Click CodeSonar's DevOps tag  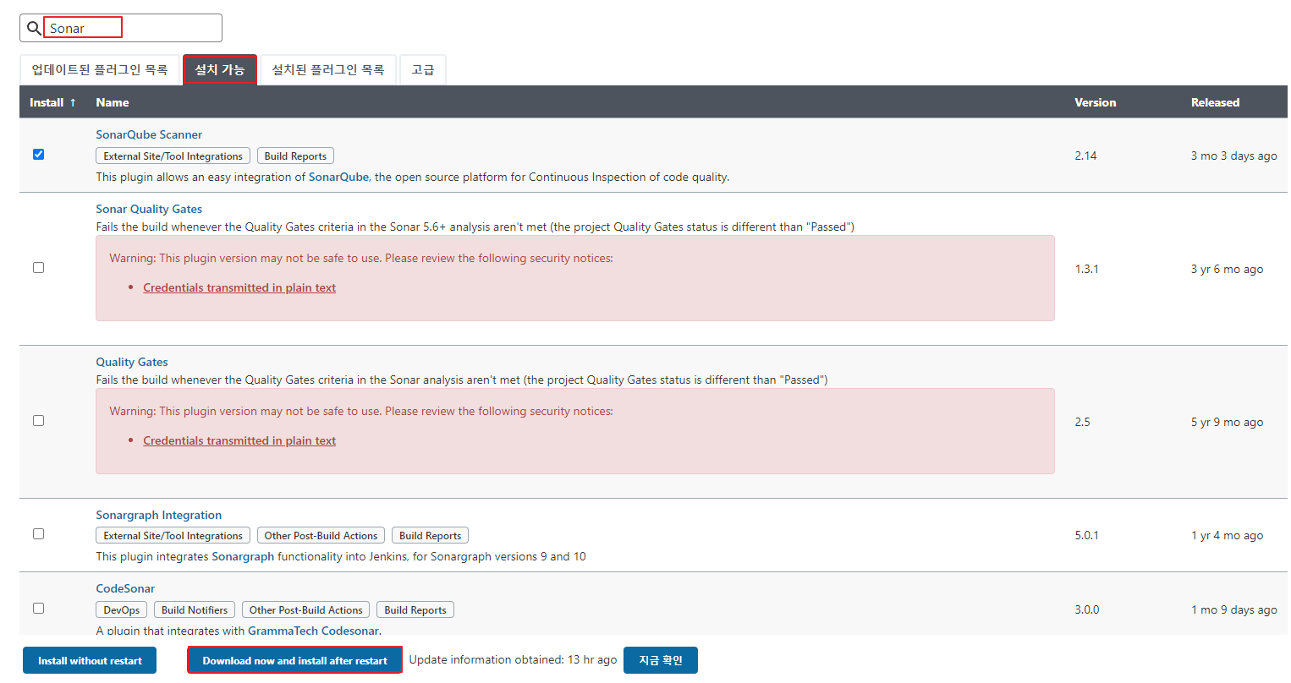point(122,610)
